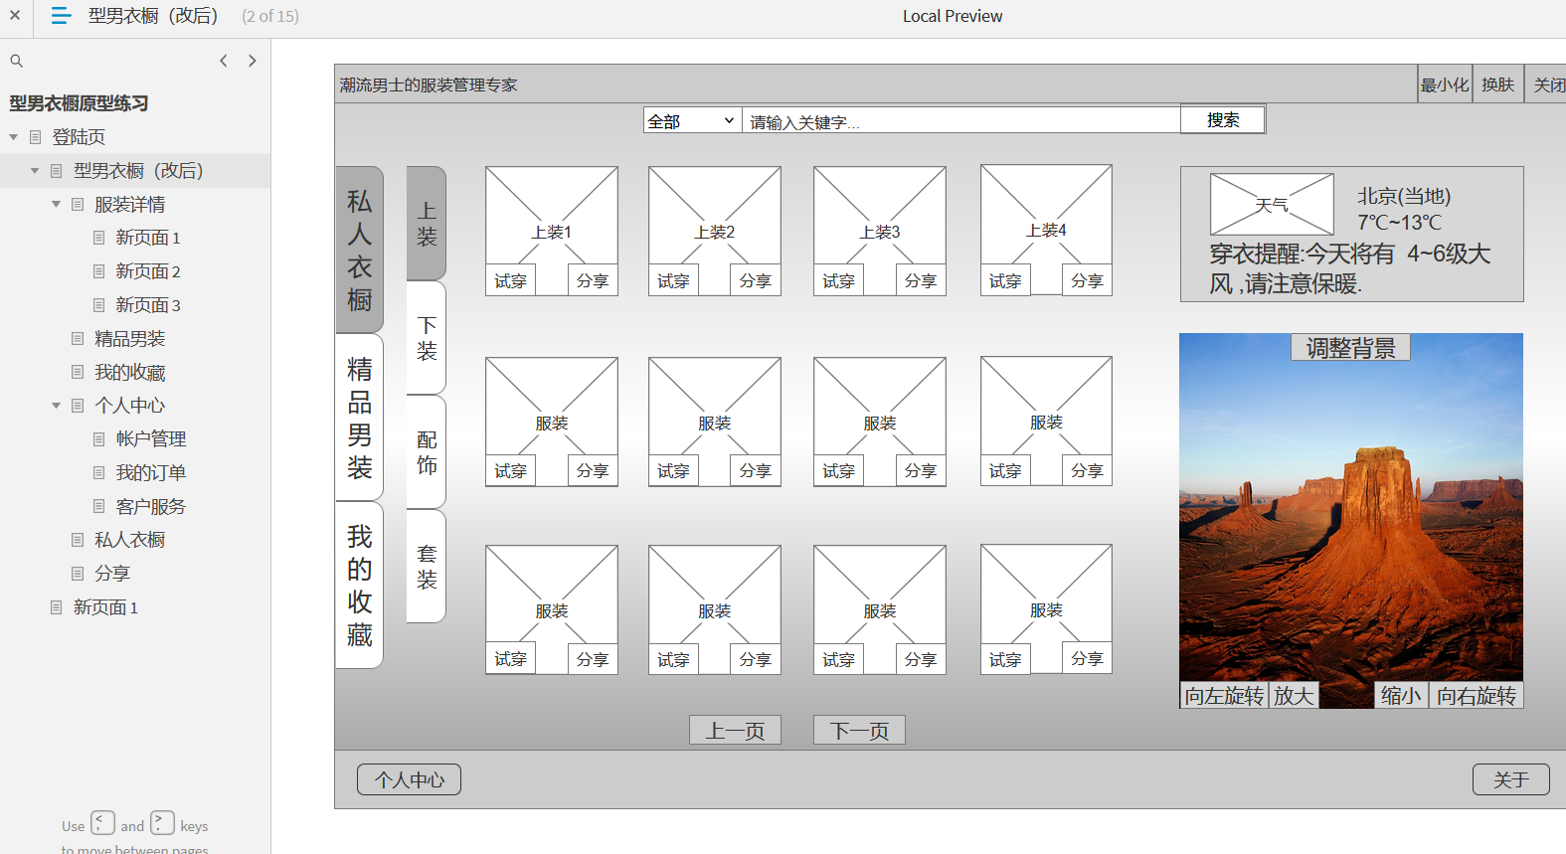1566x854 pixels.
Task: Go to 下一页 next page
Action: [860, 731]
